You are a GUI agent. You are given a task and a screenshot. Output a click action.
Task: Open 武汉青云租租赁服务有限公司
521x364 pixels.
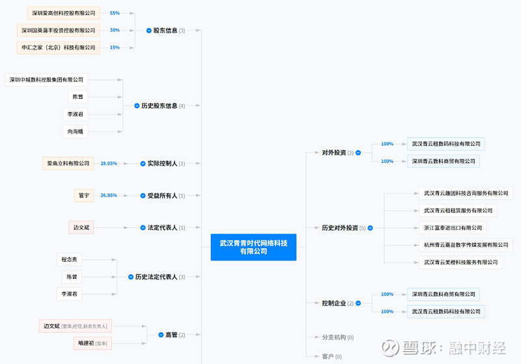tap(458, 210)
